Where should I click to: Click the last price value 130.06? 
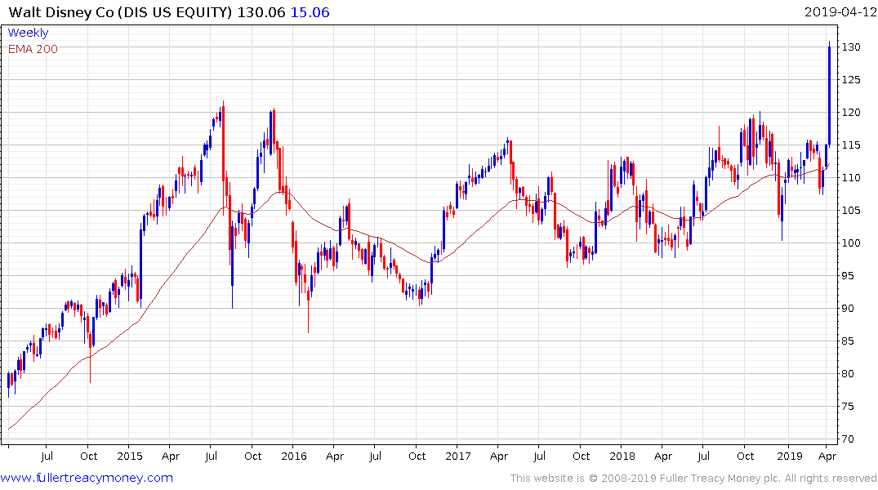coord(261,12)
